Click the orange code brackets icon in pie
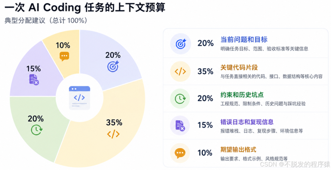331x170 pixels. point(113,134)
